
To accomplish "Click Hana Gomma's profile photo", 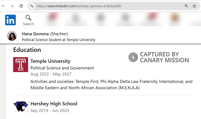I will 12,36.
